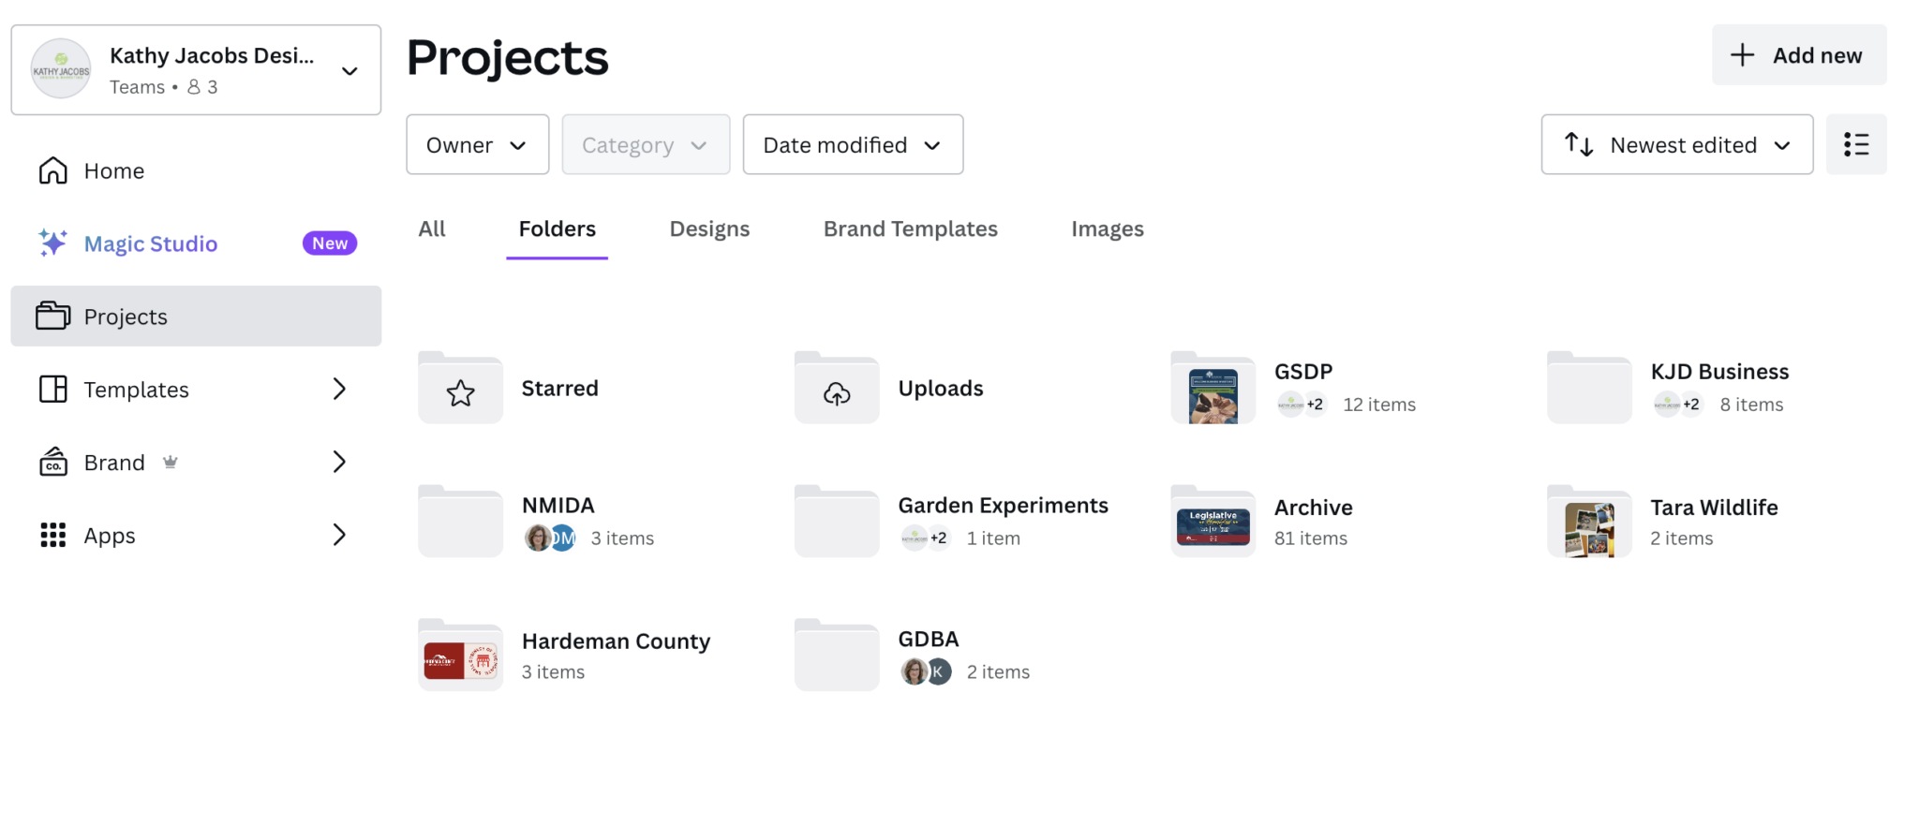Open the Newest edited sort dropdown
The width and height of the screenshot is (1919, 825).
coord(1676,145)
